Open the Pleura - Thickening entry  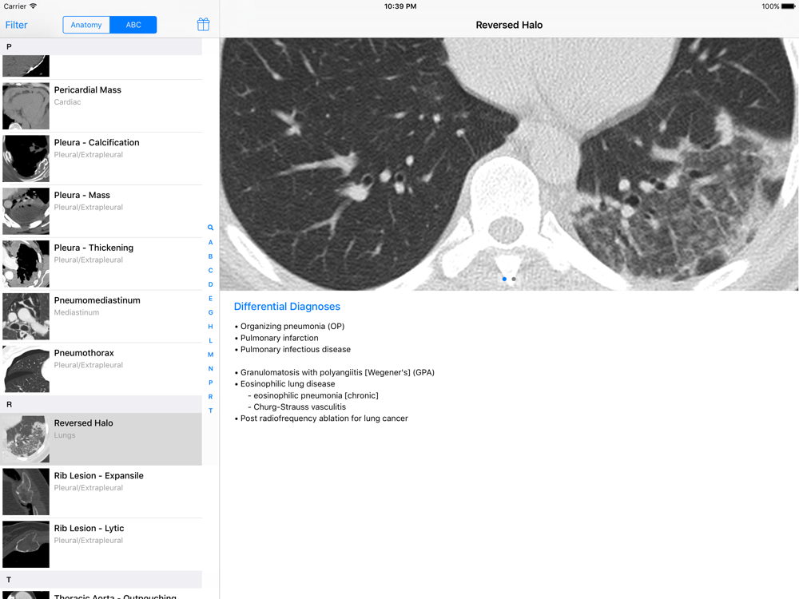101,264
